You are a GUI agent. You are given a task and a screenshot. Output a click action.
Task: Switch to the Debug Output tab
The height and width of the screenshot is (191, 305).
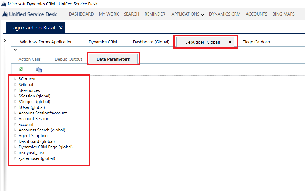pos(68,59)
